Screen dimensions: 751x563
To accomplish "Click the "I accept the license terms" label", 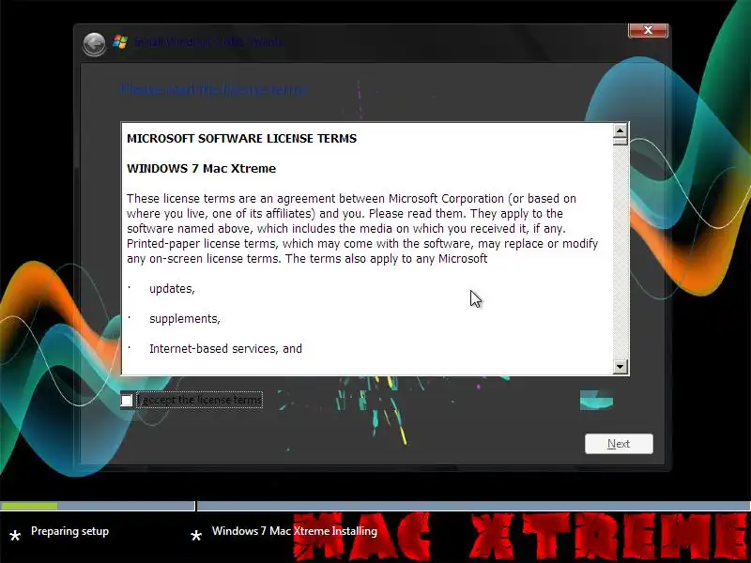I will click(x=200, y=400).
